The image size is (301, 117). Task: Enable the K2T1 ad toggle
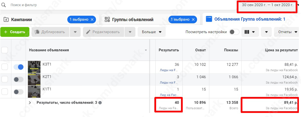(x=19, y=79)
